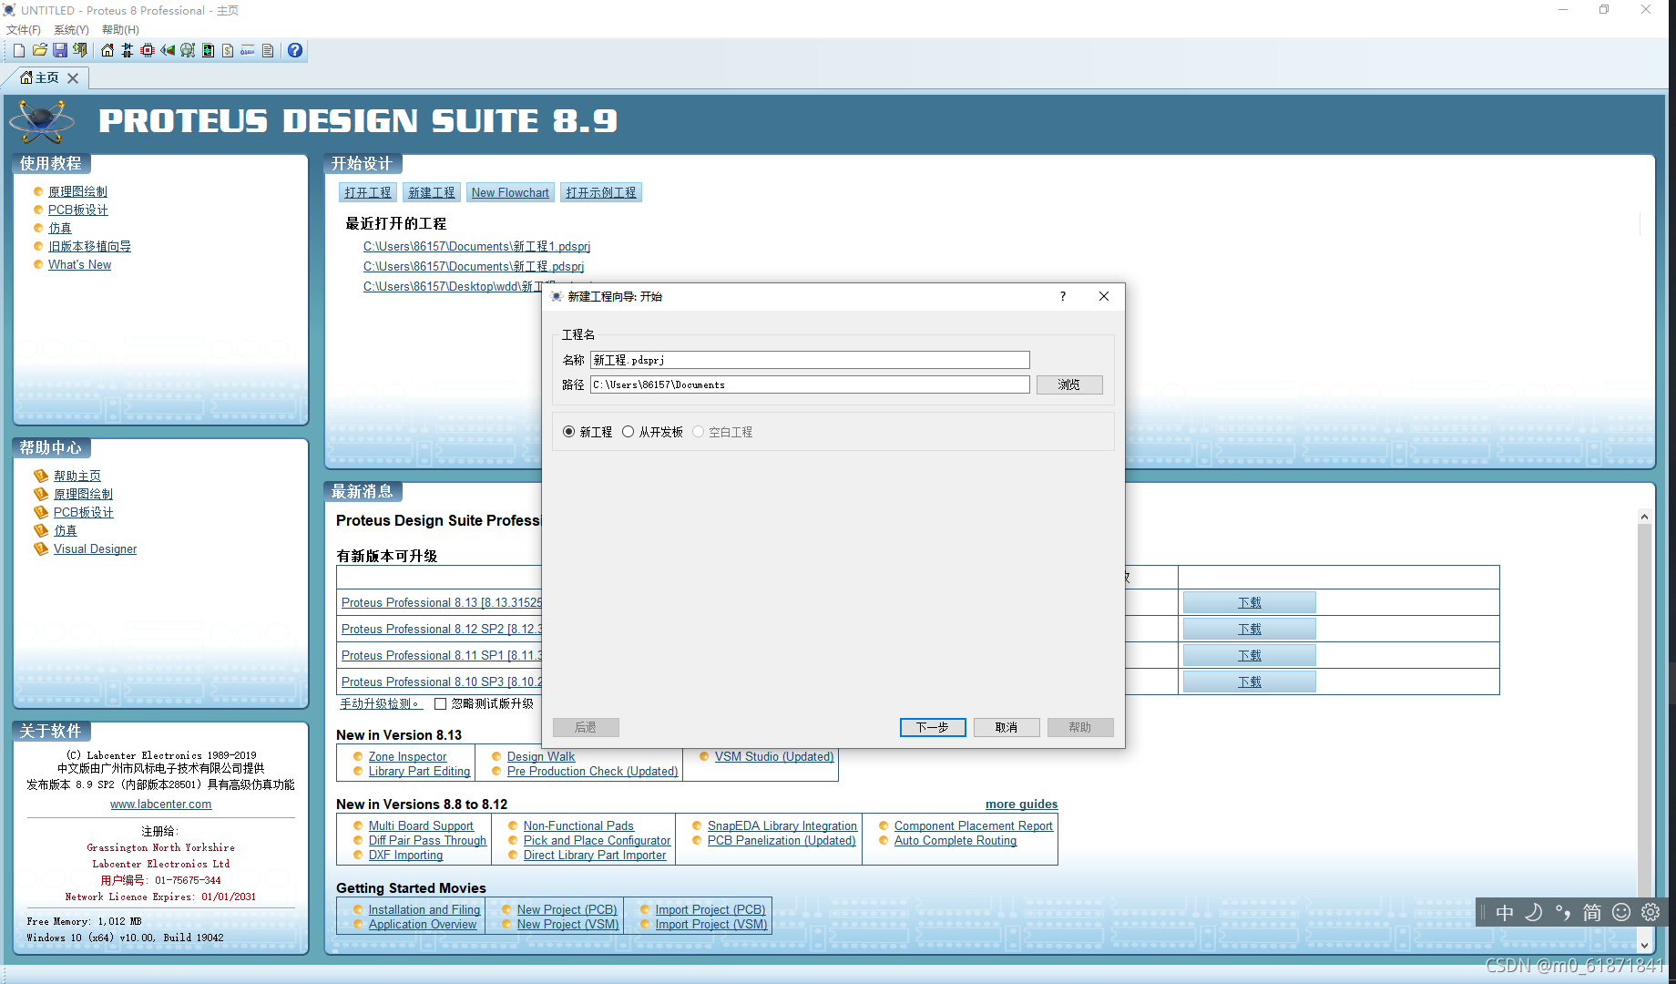This screenshot has height=984, width=1676.
Task: Open the Design Explorer toolbar icon
Action: coord(208,51)
